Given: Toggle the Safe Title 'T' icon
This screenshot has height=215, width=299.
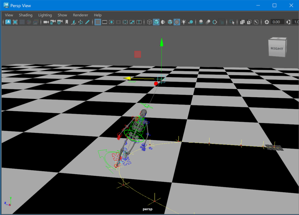Looking at the screenshot, I should tap(139, 22).
